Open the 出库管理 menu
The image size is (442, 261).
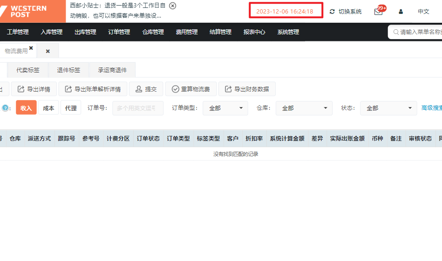point(85,32)
